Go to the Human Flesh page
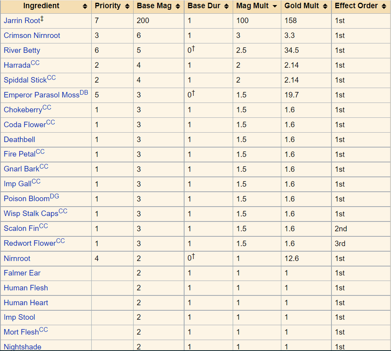 click(26, 288)
